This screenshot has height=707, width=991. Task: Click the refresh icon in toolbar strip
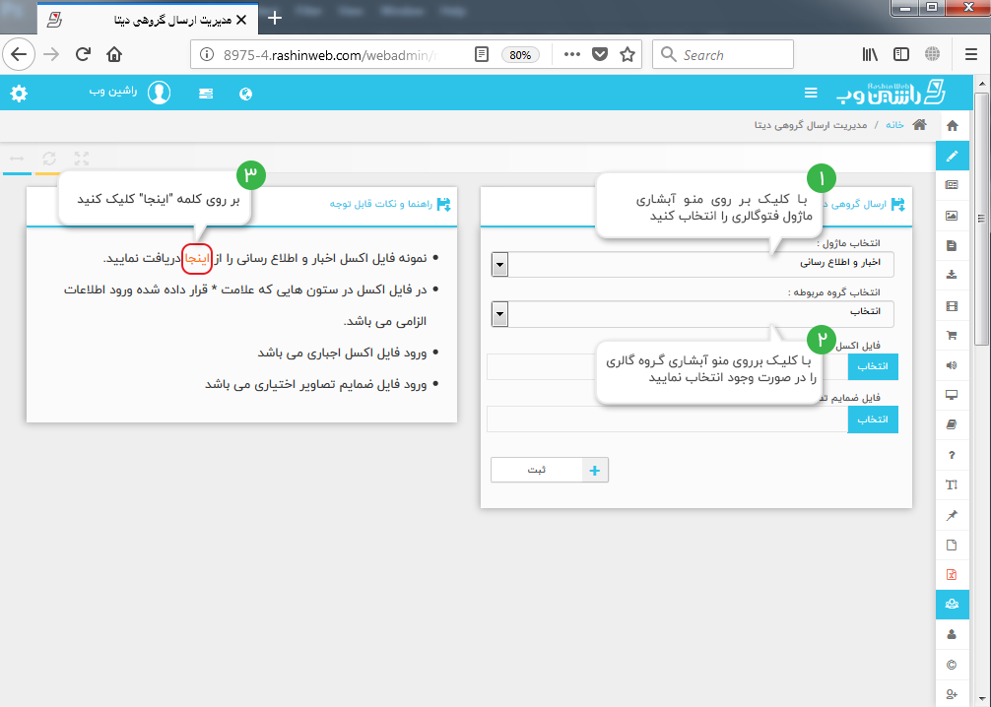pos(49,158)
